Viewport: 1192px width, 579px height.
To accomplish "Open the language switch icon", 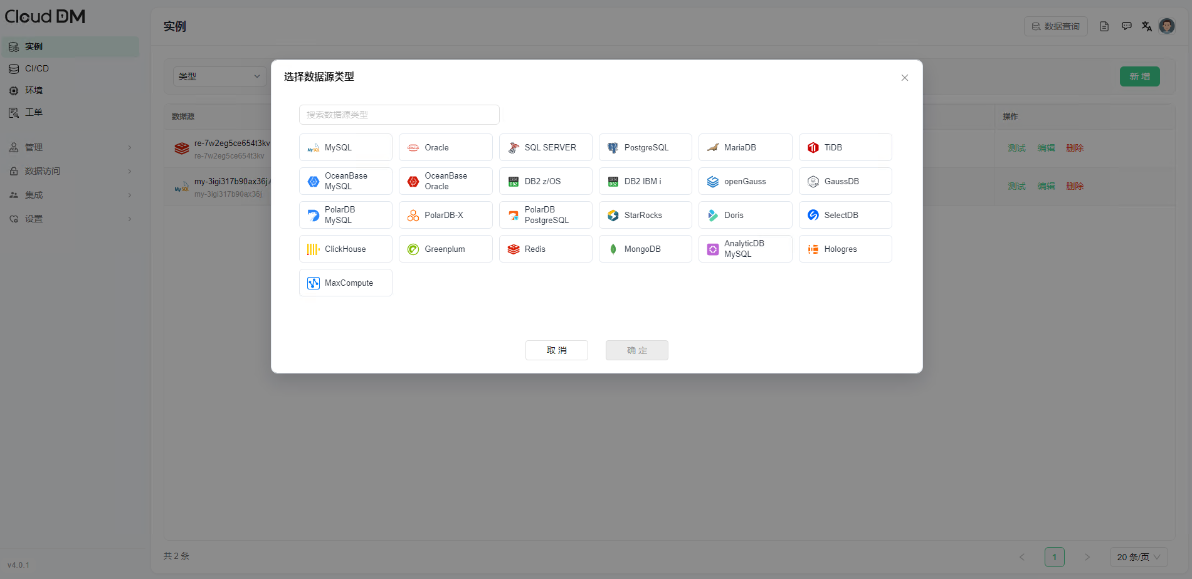I will 1147,26.
